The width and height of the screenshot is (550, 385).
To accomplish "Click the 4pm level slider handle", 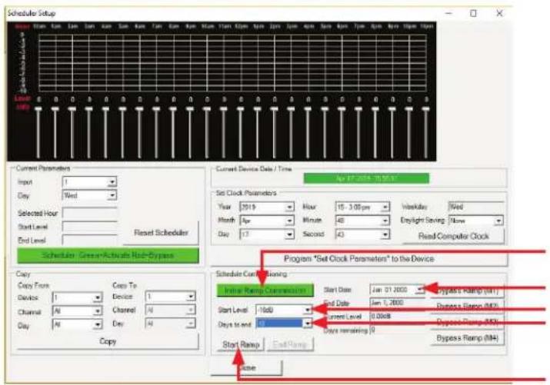I will click(308, 110).
